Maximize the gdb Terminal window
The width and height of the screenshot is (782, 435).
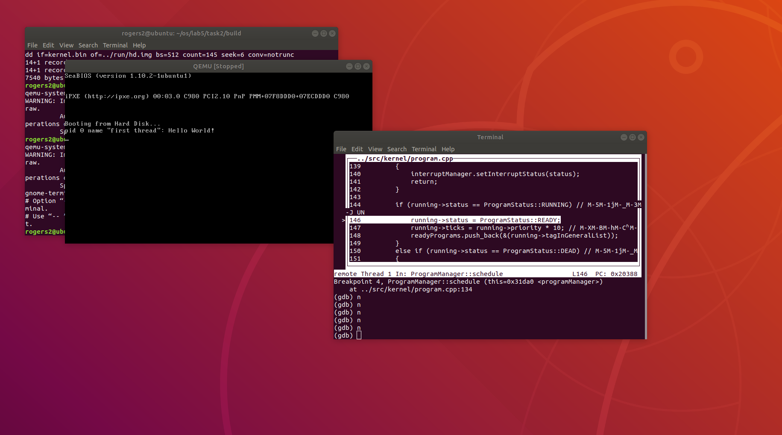coord(633,137)
